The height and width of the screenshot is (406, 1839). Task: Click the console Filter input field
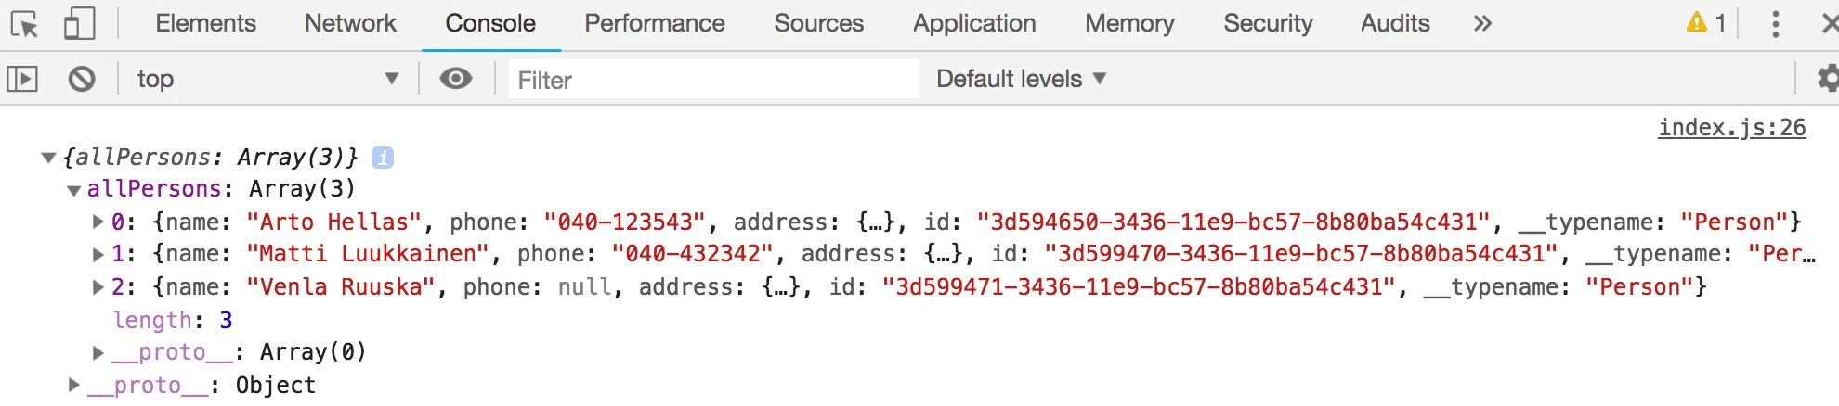coord(713,80)
